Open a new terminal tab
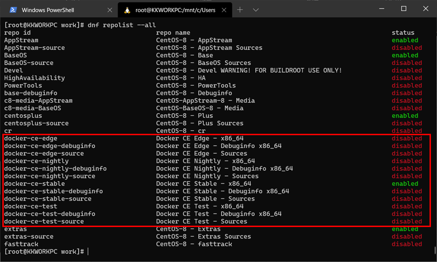Image resolution: width=437 pixels, height=262 pixels. 240,10
